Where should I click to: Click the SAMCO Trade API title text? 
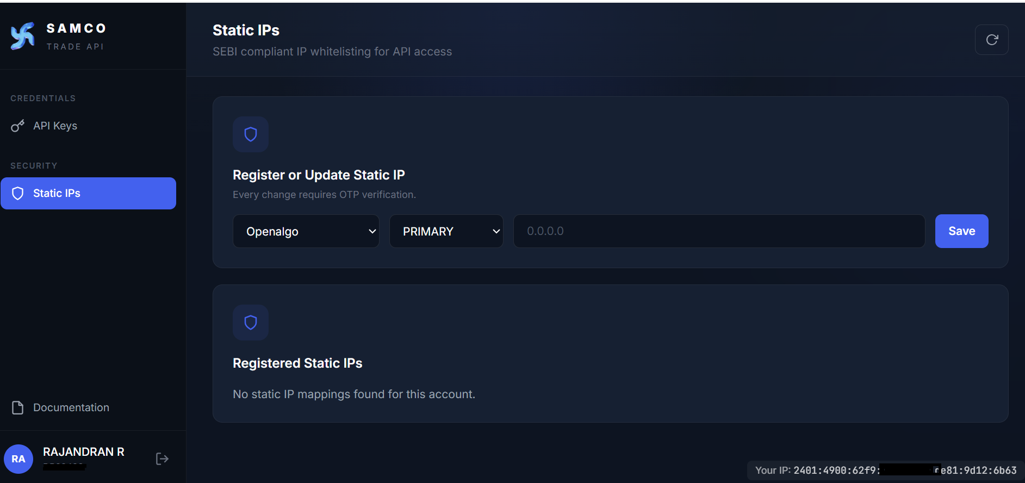[76, 36]
